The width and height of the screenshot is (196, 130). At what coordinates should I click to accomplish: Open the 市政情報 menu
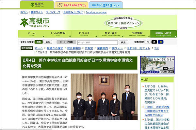pos(137,34)
